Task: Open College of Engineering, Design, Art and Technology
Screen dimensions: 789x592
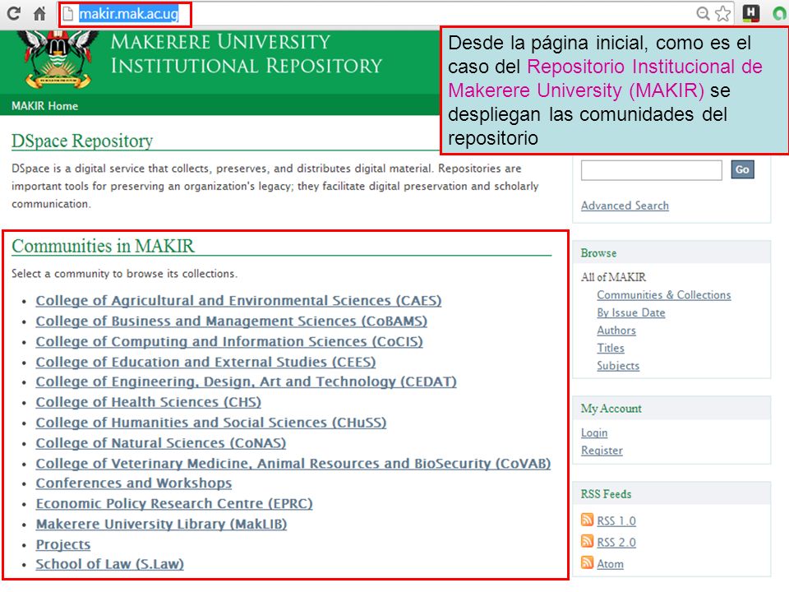Action: 246,382
